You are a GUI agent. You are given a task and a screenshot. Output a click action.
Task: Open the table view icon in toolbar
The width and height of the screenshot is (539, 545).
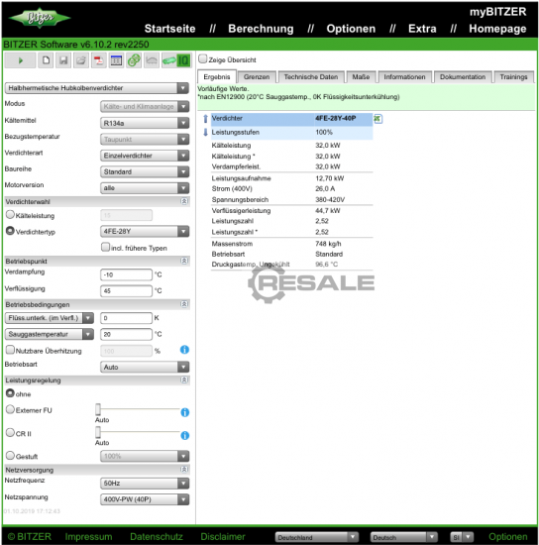(116, 60)
